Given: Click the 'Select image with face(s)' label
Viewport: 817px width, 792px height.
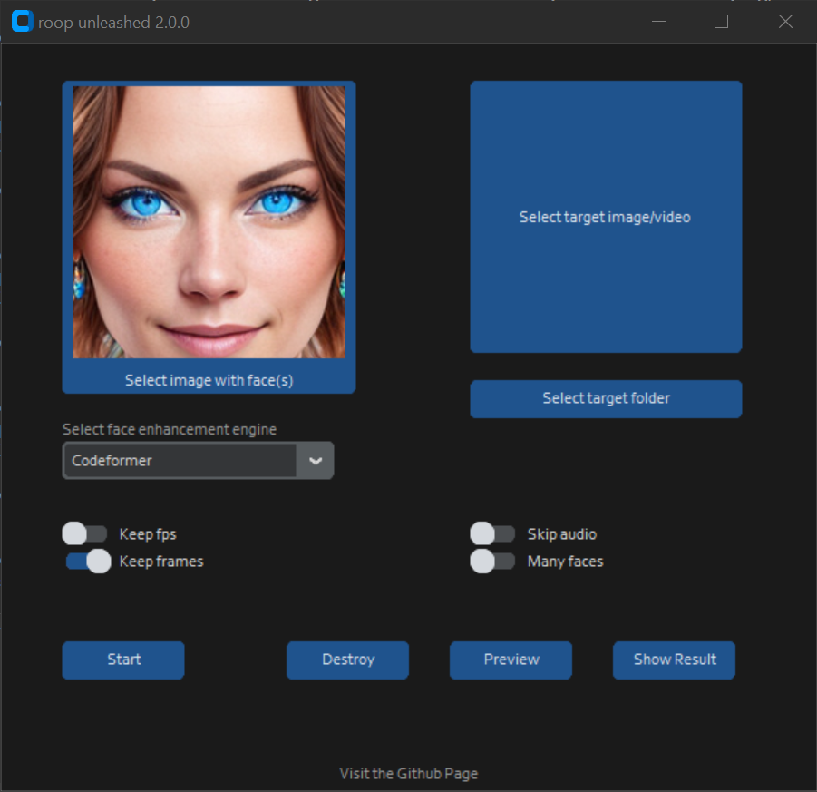Looking at the screenshot, I should coord(209,380).
